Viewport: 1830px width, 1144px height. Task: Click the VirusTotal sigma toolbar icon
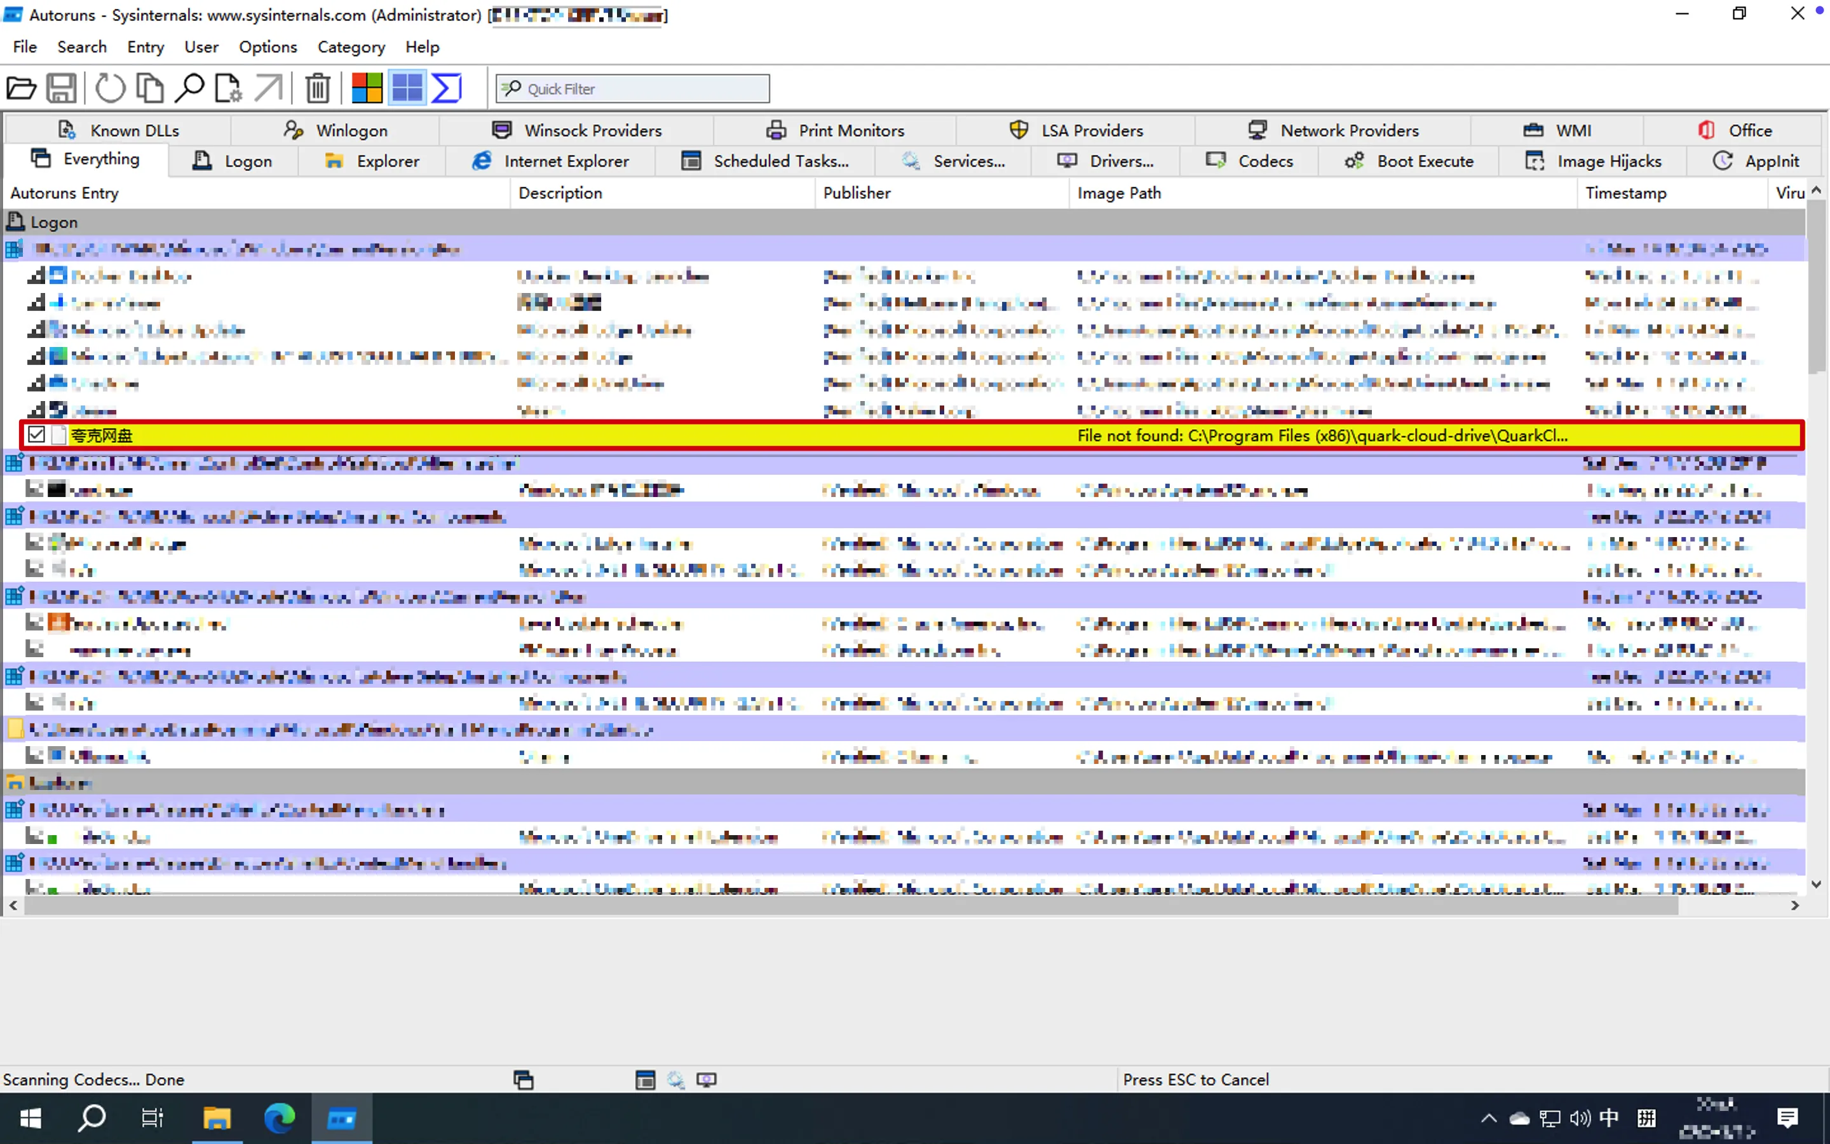tap(446, 88)
